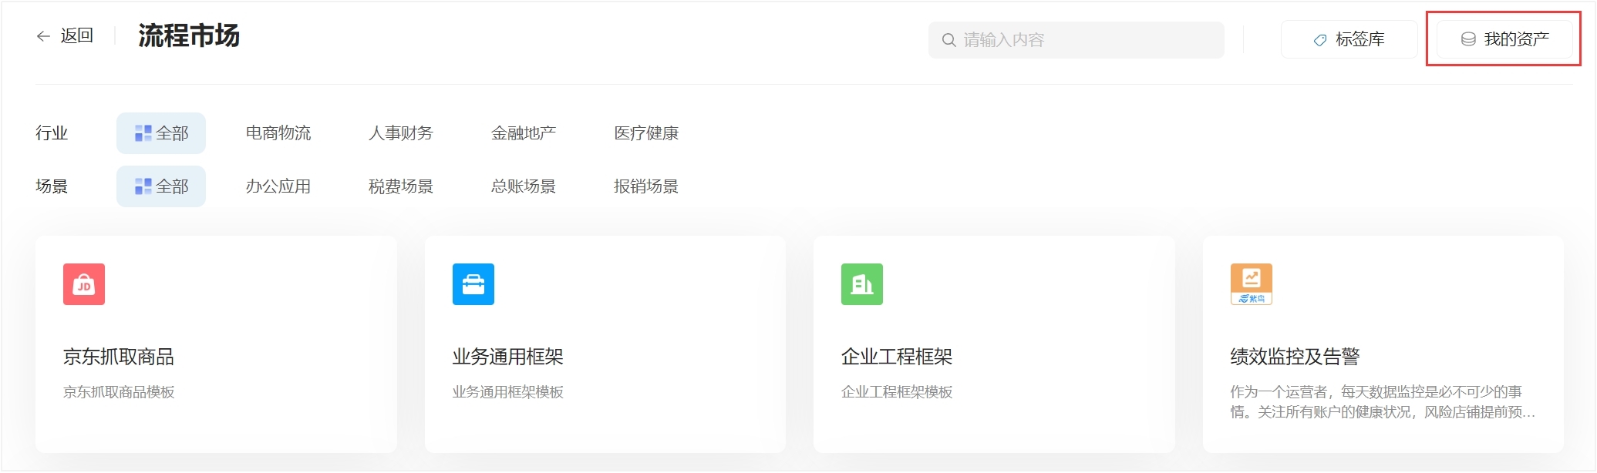1597x473 pixels.
Task: Click the tag icon in 标签库
Action: pyautogui.click(x=1320, y=40)
